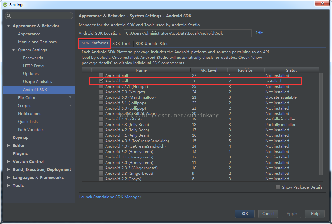
Task: Open Launch Standalone SDK Manager
Action: click(110, 197)
